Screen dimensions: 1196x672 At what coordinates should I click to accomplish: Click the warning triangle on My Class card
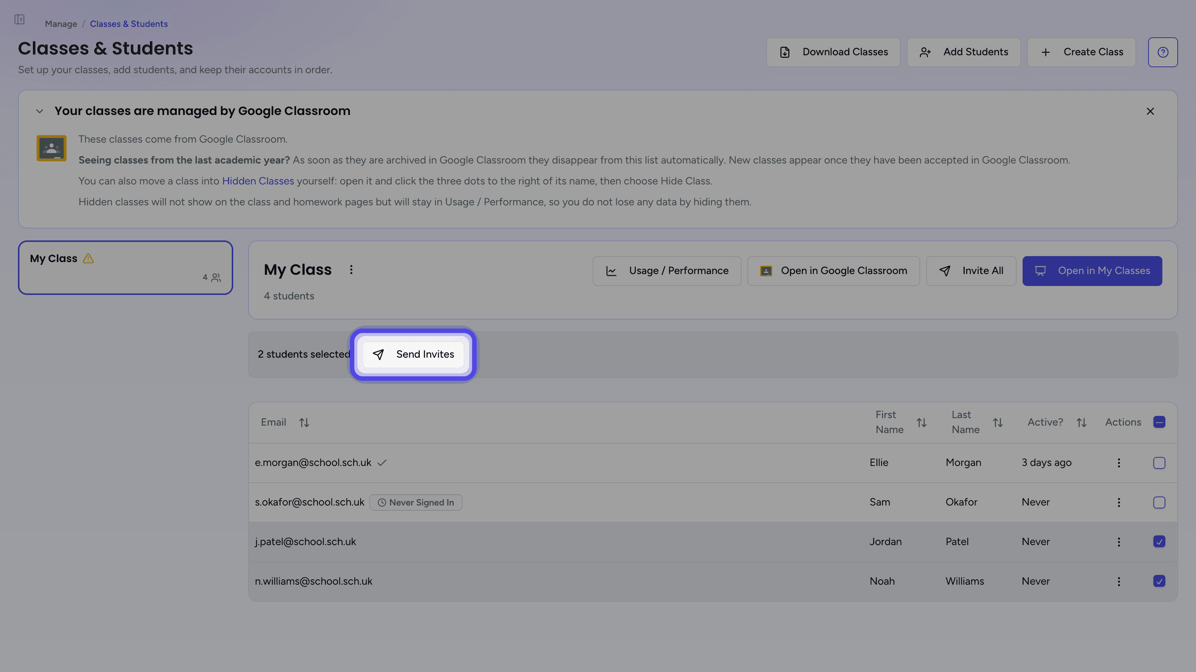click(x=88, y=259)
